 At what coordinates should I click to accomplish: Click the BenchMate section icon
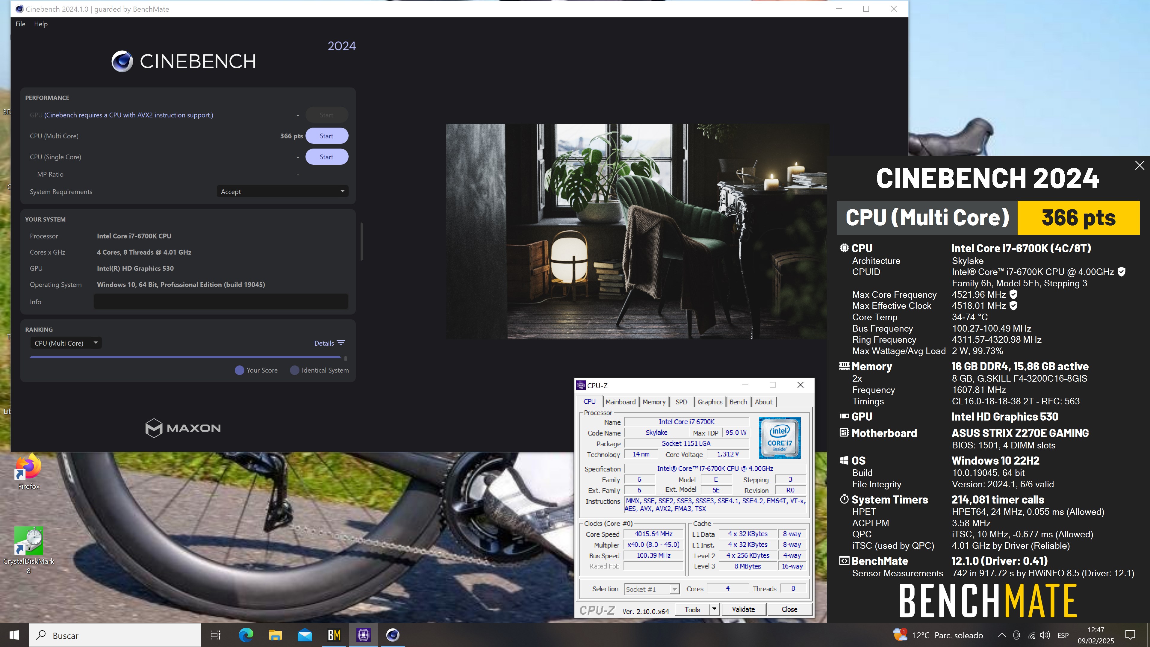(844, 561)
